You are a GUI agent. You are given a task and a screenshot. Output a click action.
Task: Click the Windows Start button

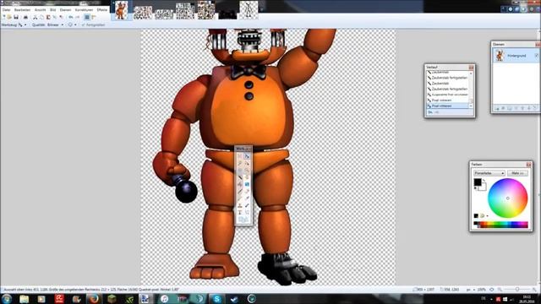[7, 298]
